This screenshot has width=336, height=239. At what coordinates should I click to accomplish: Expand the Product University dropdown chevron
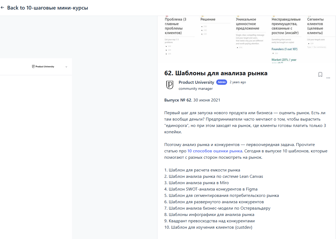[x=66, y=67]
